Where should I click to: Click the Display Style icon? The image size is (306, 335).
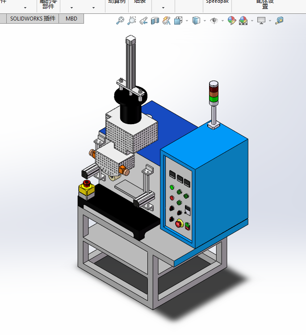point(196,21)
